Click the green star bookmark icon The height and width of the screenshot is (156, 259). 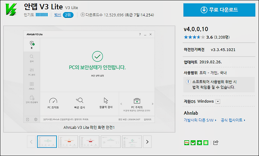click(x=199, y=142)
